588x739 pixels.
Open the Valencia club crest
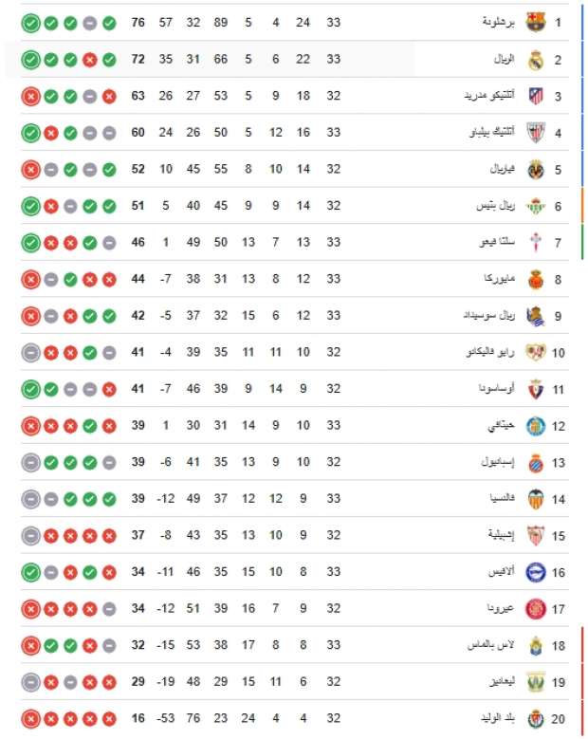click(x=536, y=499)
